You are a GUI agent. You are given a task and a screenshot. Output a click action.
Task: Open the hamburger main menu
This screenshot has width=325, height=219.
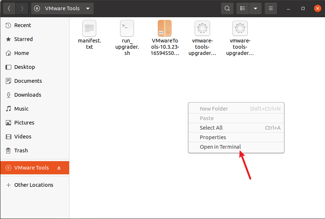click(x=270, y=8)
